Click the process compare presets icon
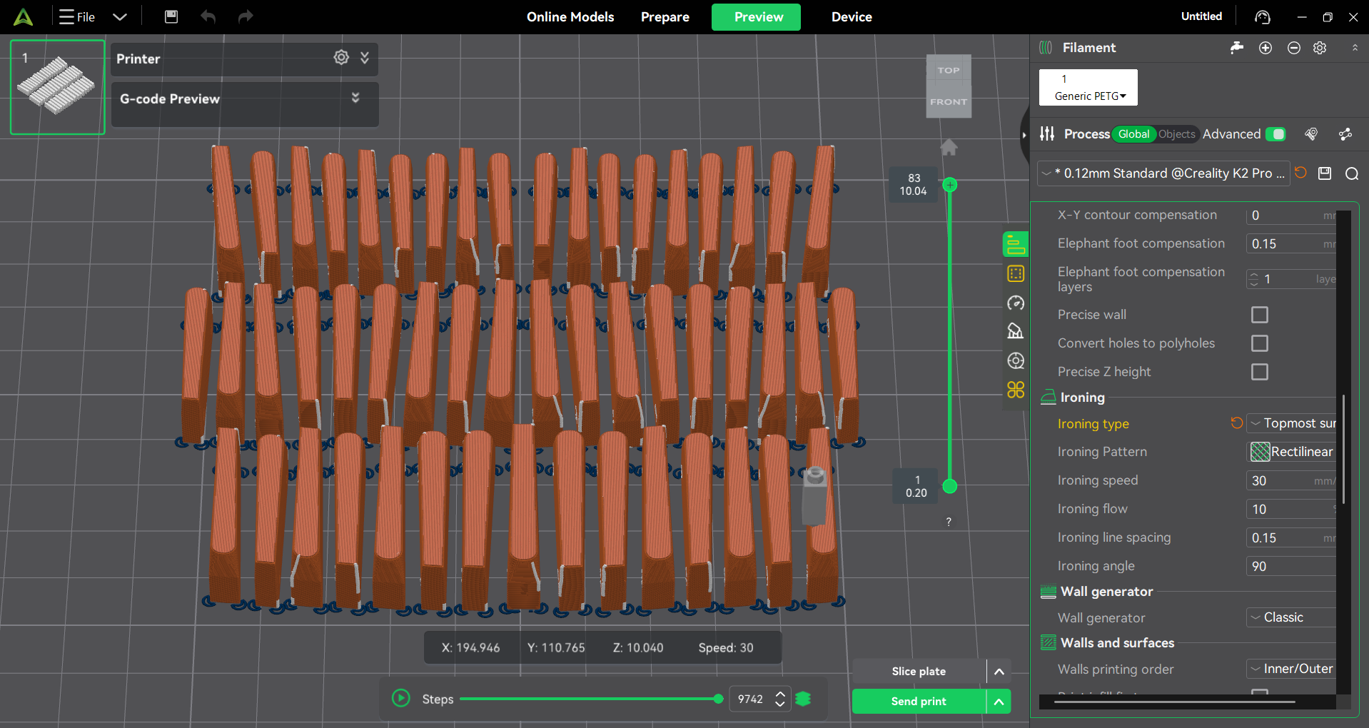1369x728 pixels. (1311, 134)
